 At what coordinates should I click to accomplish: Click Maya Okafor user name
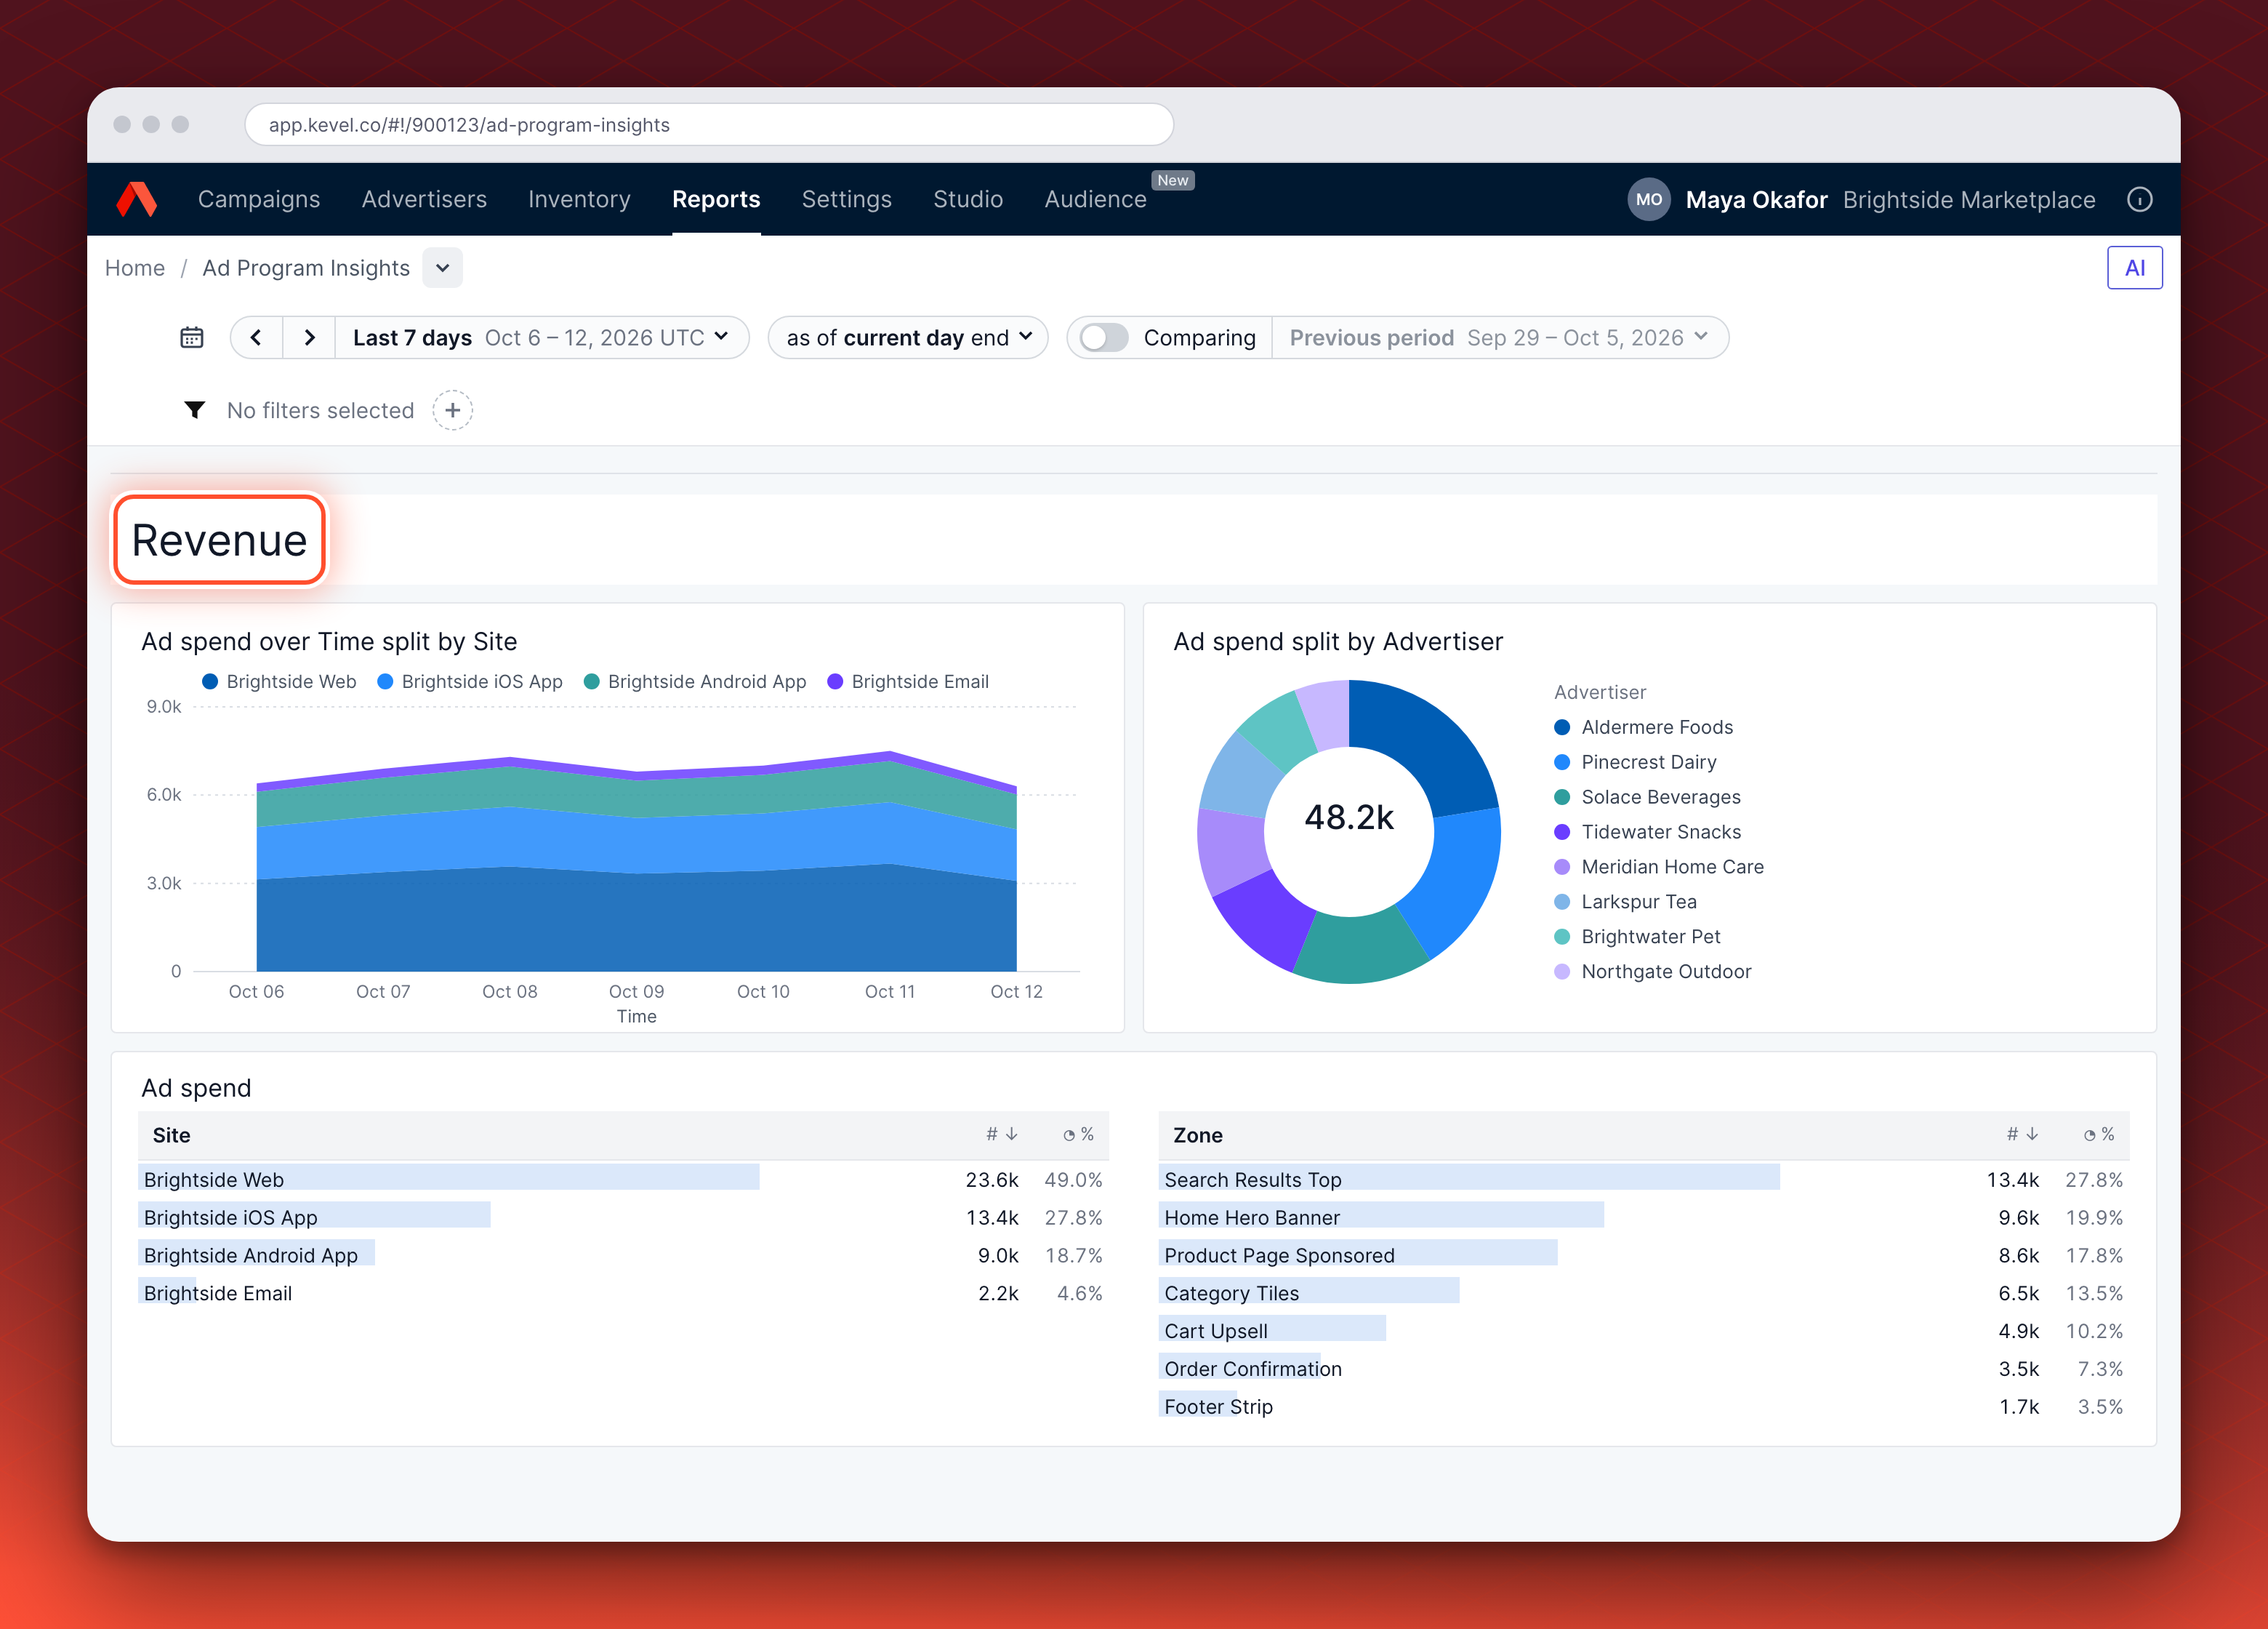[x=1756, y=199]
